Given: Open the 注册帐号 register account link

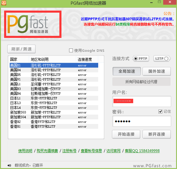Looking at the screenshot, I should [69, 151].
